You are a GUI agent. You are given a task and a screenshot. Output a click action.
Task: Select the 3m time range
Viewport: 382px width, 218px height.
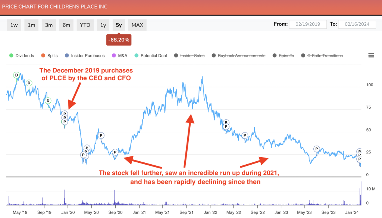pyautogui.click(x=49, y=25)
